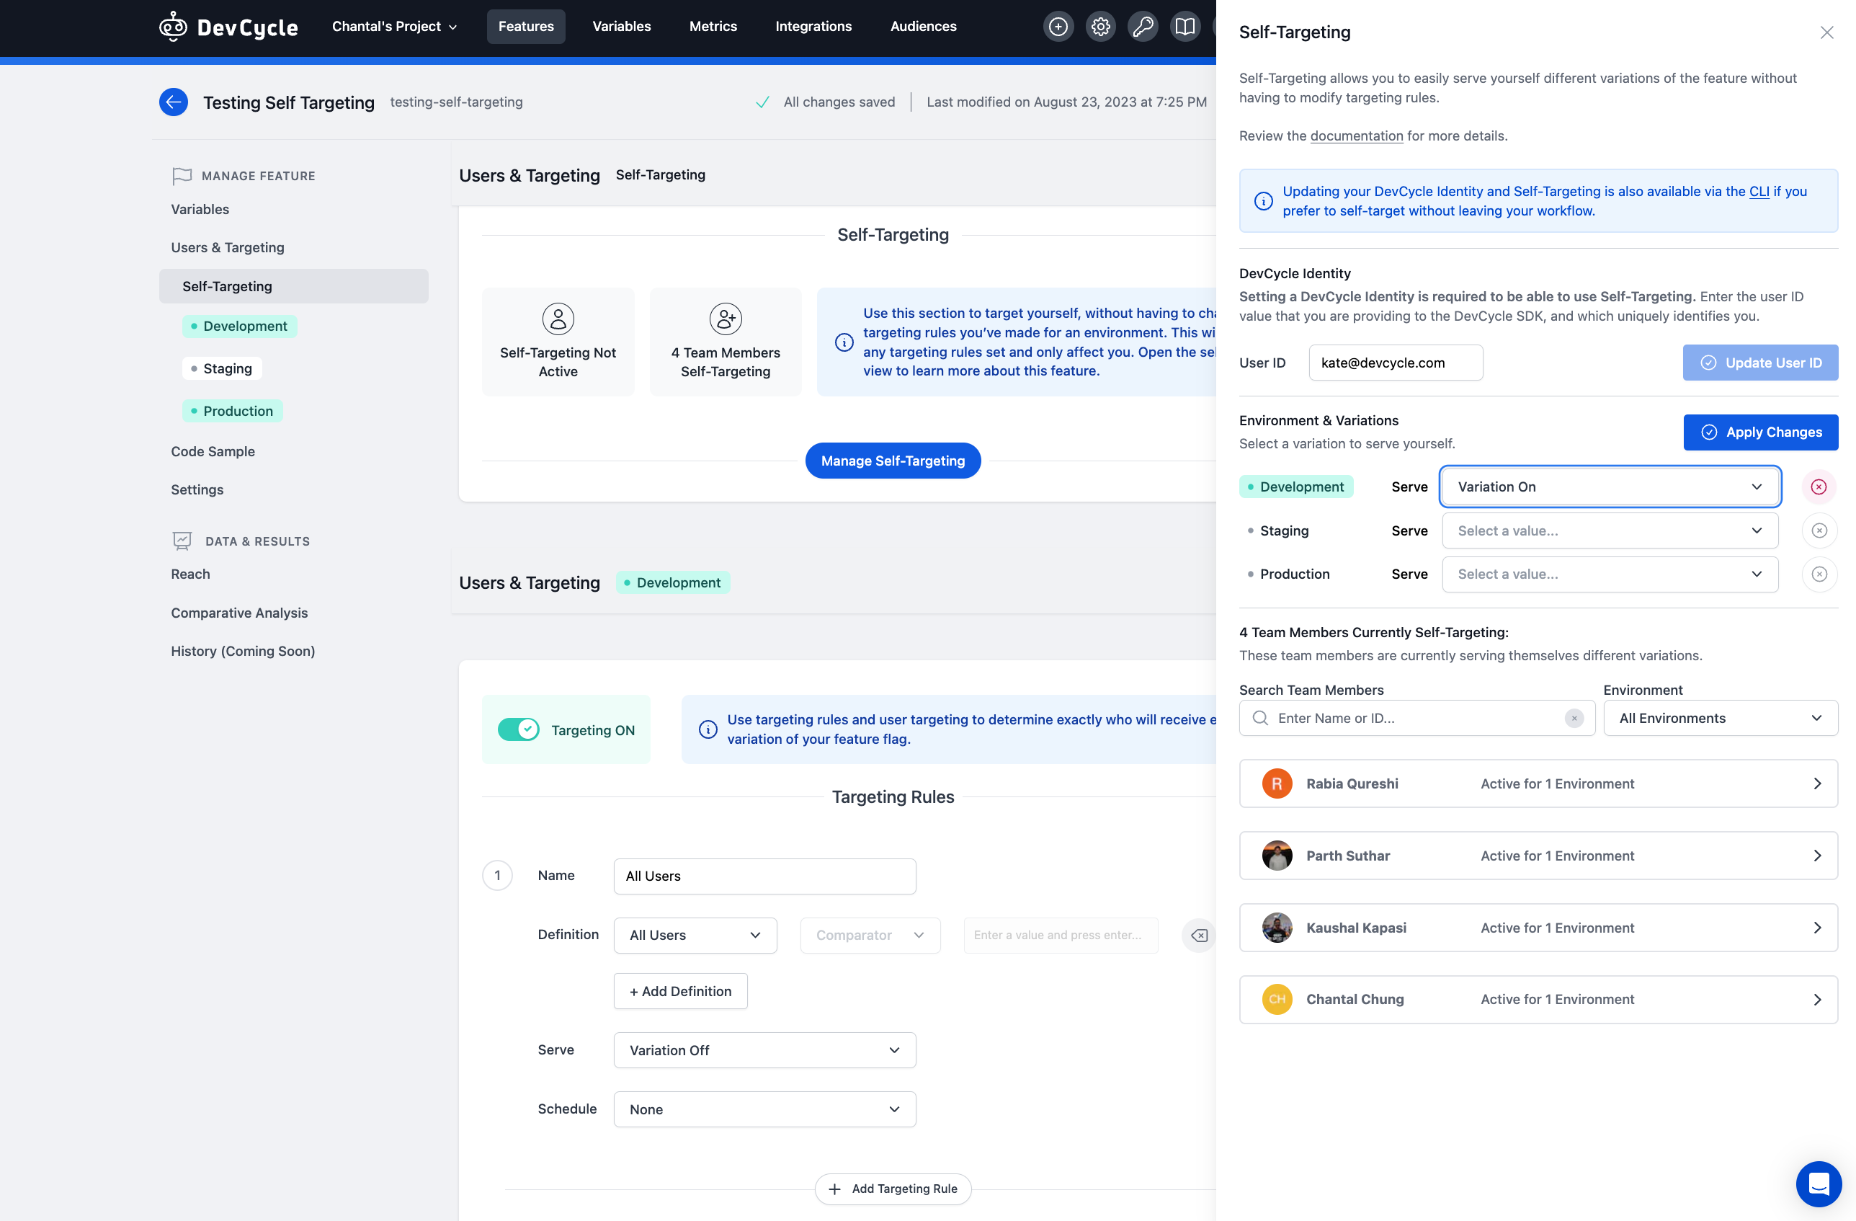The height and width of the screenshot is (1221, 1856).
Task: Click the magnifier in Search Team Members
Action: click(x=1261, y=718)
